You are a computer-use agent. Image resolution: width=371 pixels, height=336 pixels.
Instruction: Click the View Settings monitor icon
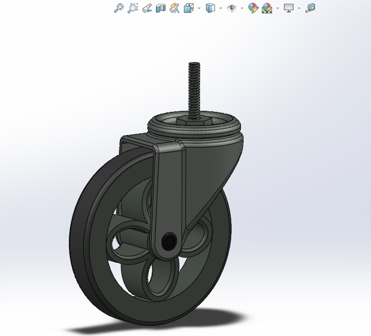289,8
